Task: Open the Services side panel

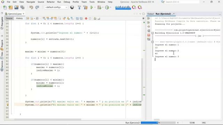Action: (2, 66)
